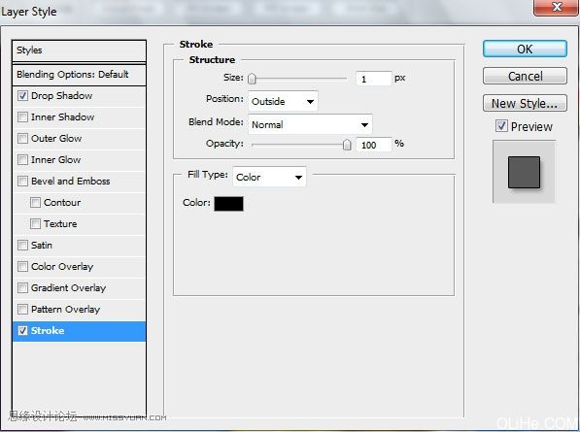This screenshot has width=580, height=432.
Task: Click the Size slider handle
Action: click(252, 79)
